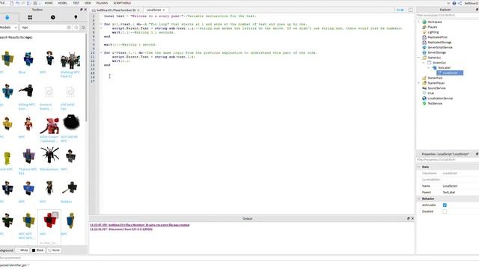Viewport: 479px width, 269px height.
Task: Collapse the Behavior properties section
Action: (419, 199)
